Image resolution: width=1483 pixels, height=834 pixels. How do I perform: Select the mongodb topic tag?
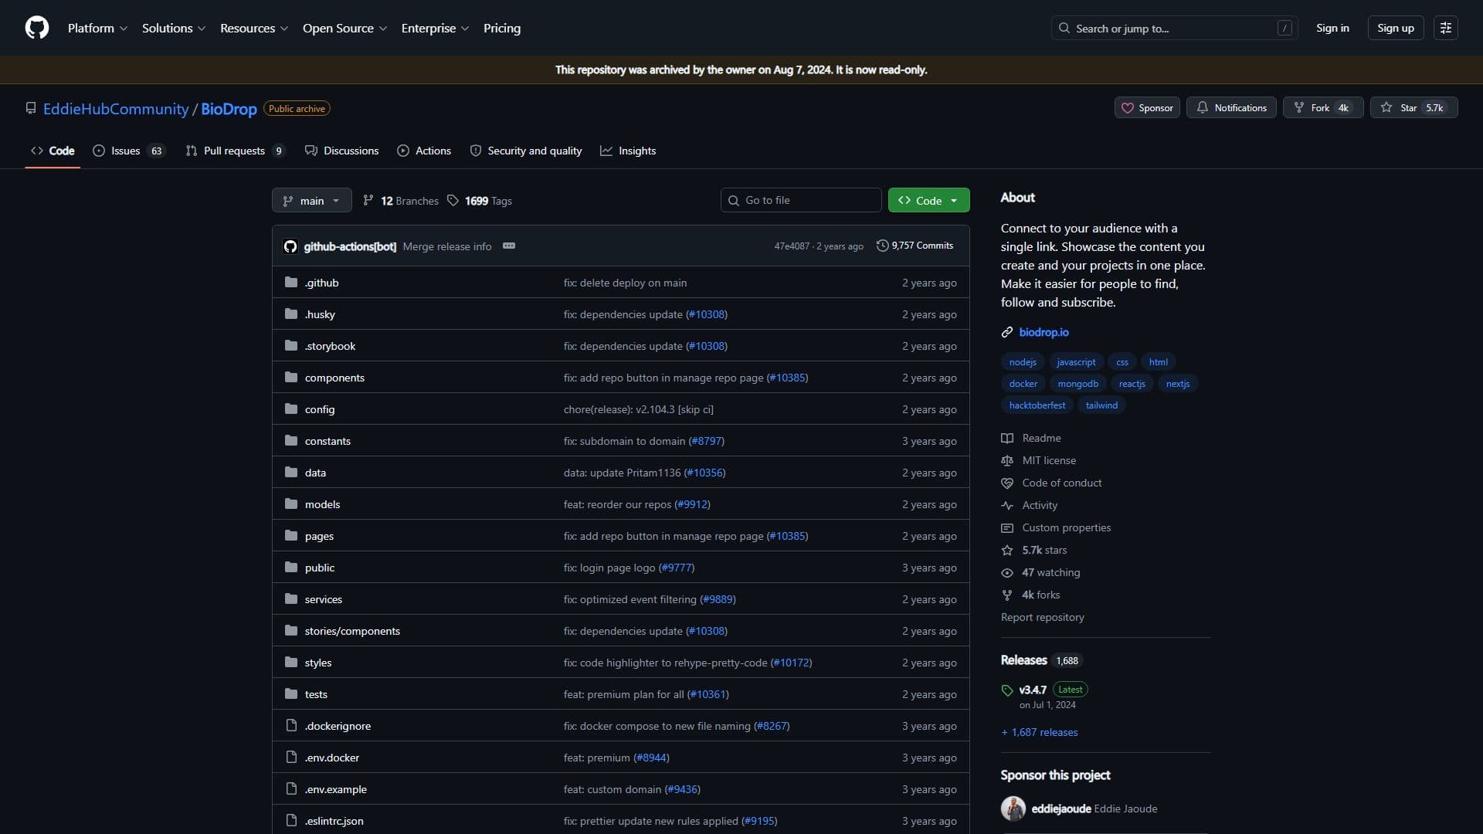point(1077,384)
